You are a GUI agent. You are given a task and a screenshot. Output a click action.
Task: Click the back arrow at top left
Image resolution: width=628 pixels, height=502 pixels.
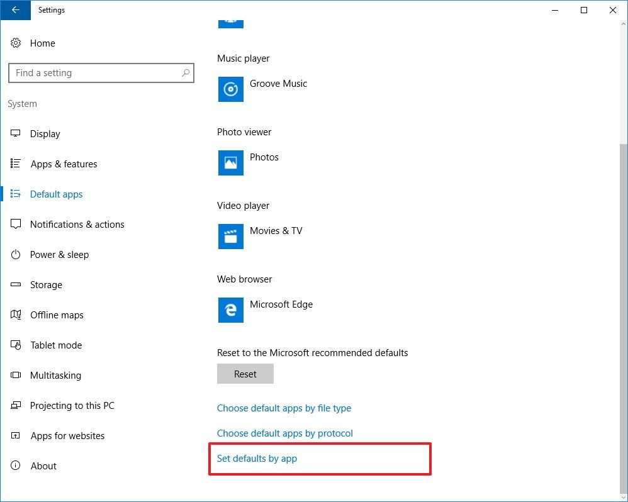[14, 10]
